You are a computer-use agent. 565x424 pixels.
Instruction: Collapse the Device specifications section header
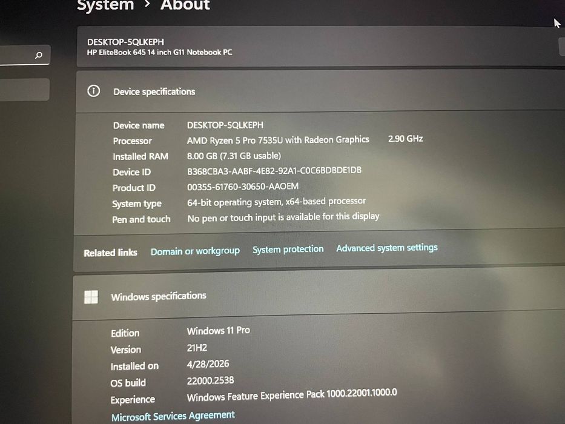(320, 91)
